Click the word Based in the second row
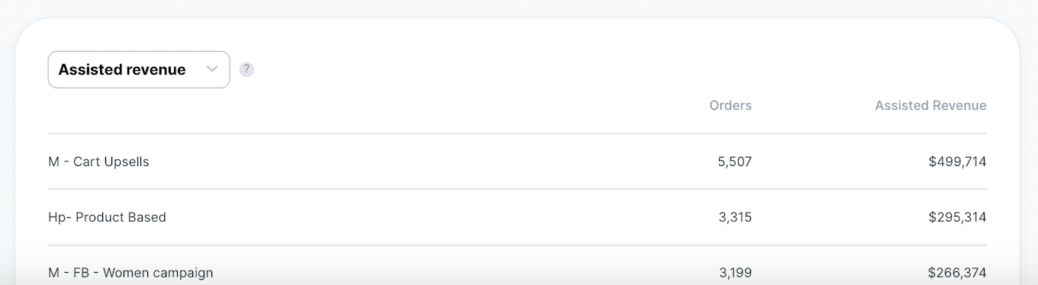The width and height of the screenshot is (1038, 285). [x=149, y=217]
